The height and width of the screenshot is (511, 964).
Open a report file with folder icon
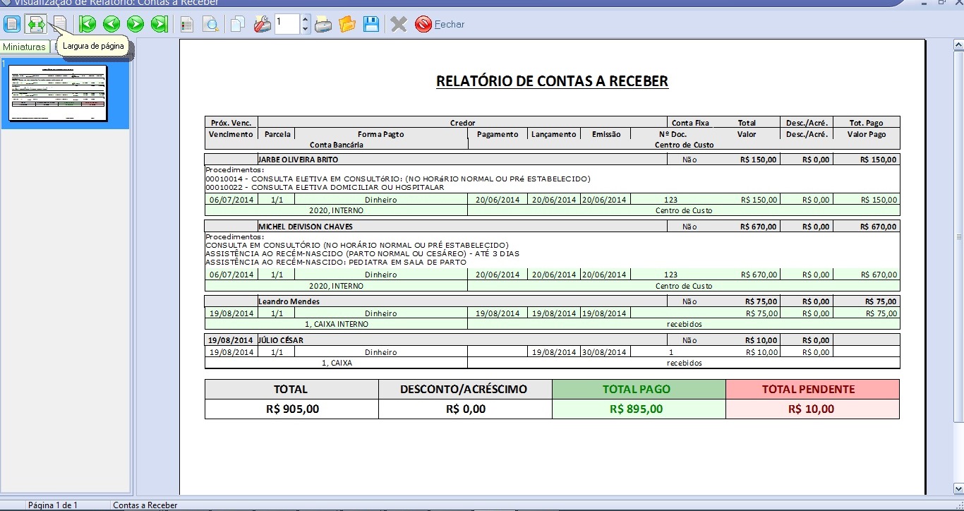pos(347,25)
